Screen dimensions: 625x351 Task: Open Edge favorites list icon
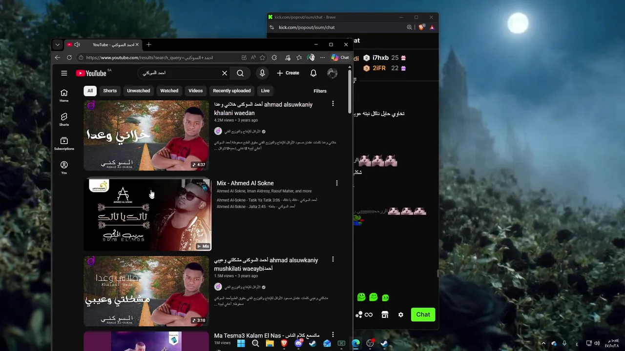click(299, 58)
